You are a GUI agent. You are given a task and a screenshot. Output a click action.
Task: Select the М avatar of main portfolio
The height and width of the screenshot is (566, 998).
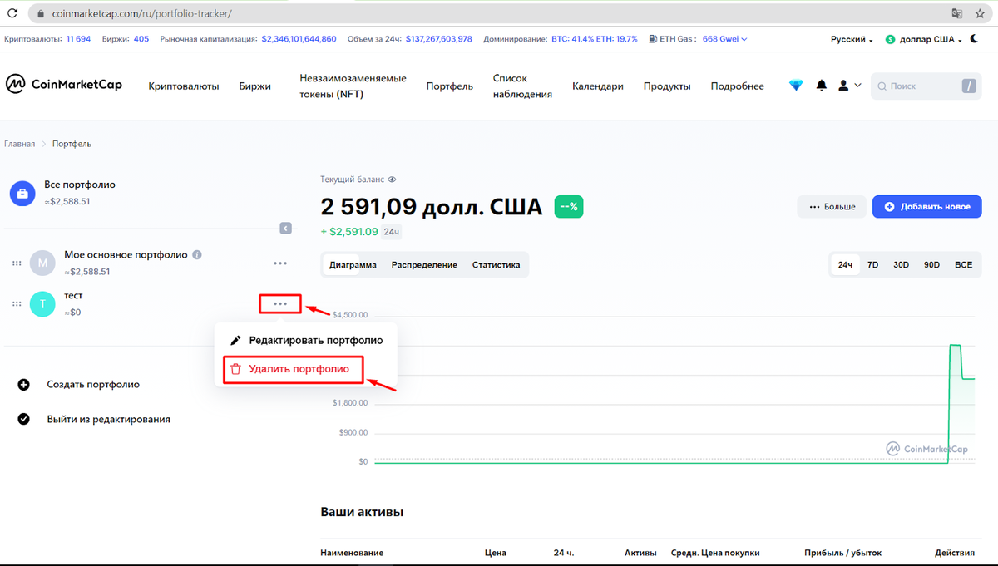42,263
